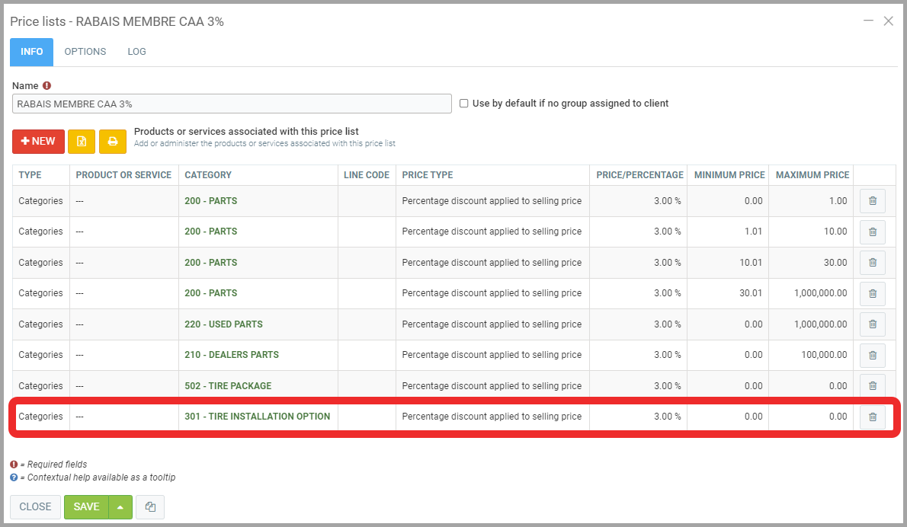Click into the Name input field
Image resolution: width=907 pixels, height=527 pixels.
[232, 104]
